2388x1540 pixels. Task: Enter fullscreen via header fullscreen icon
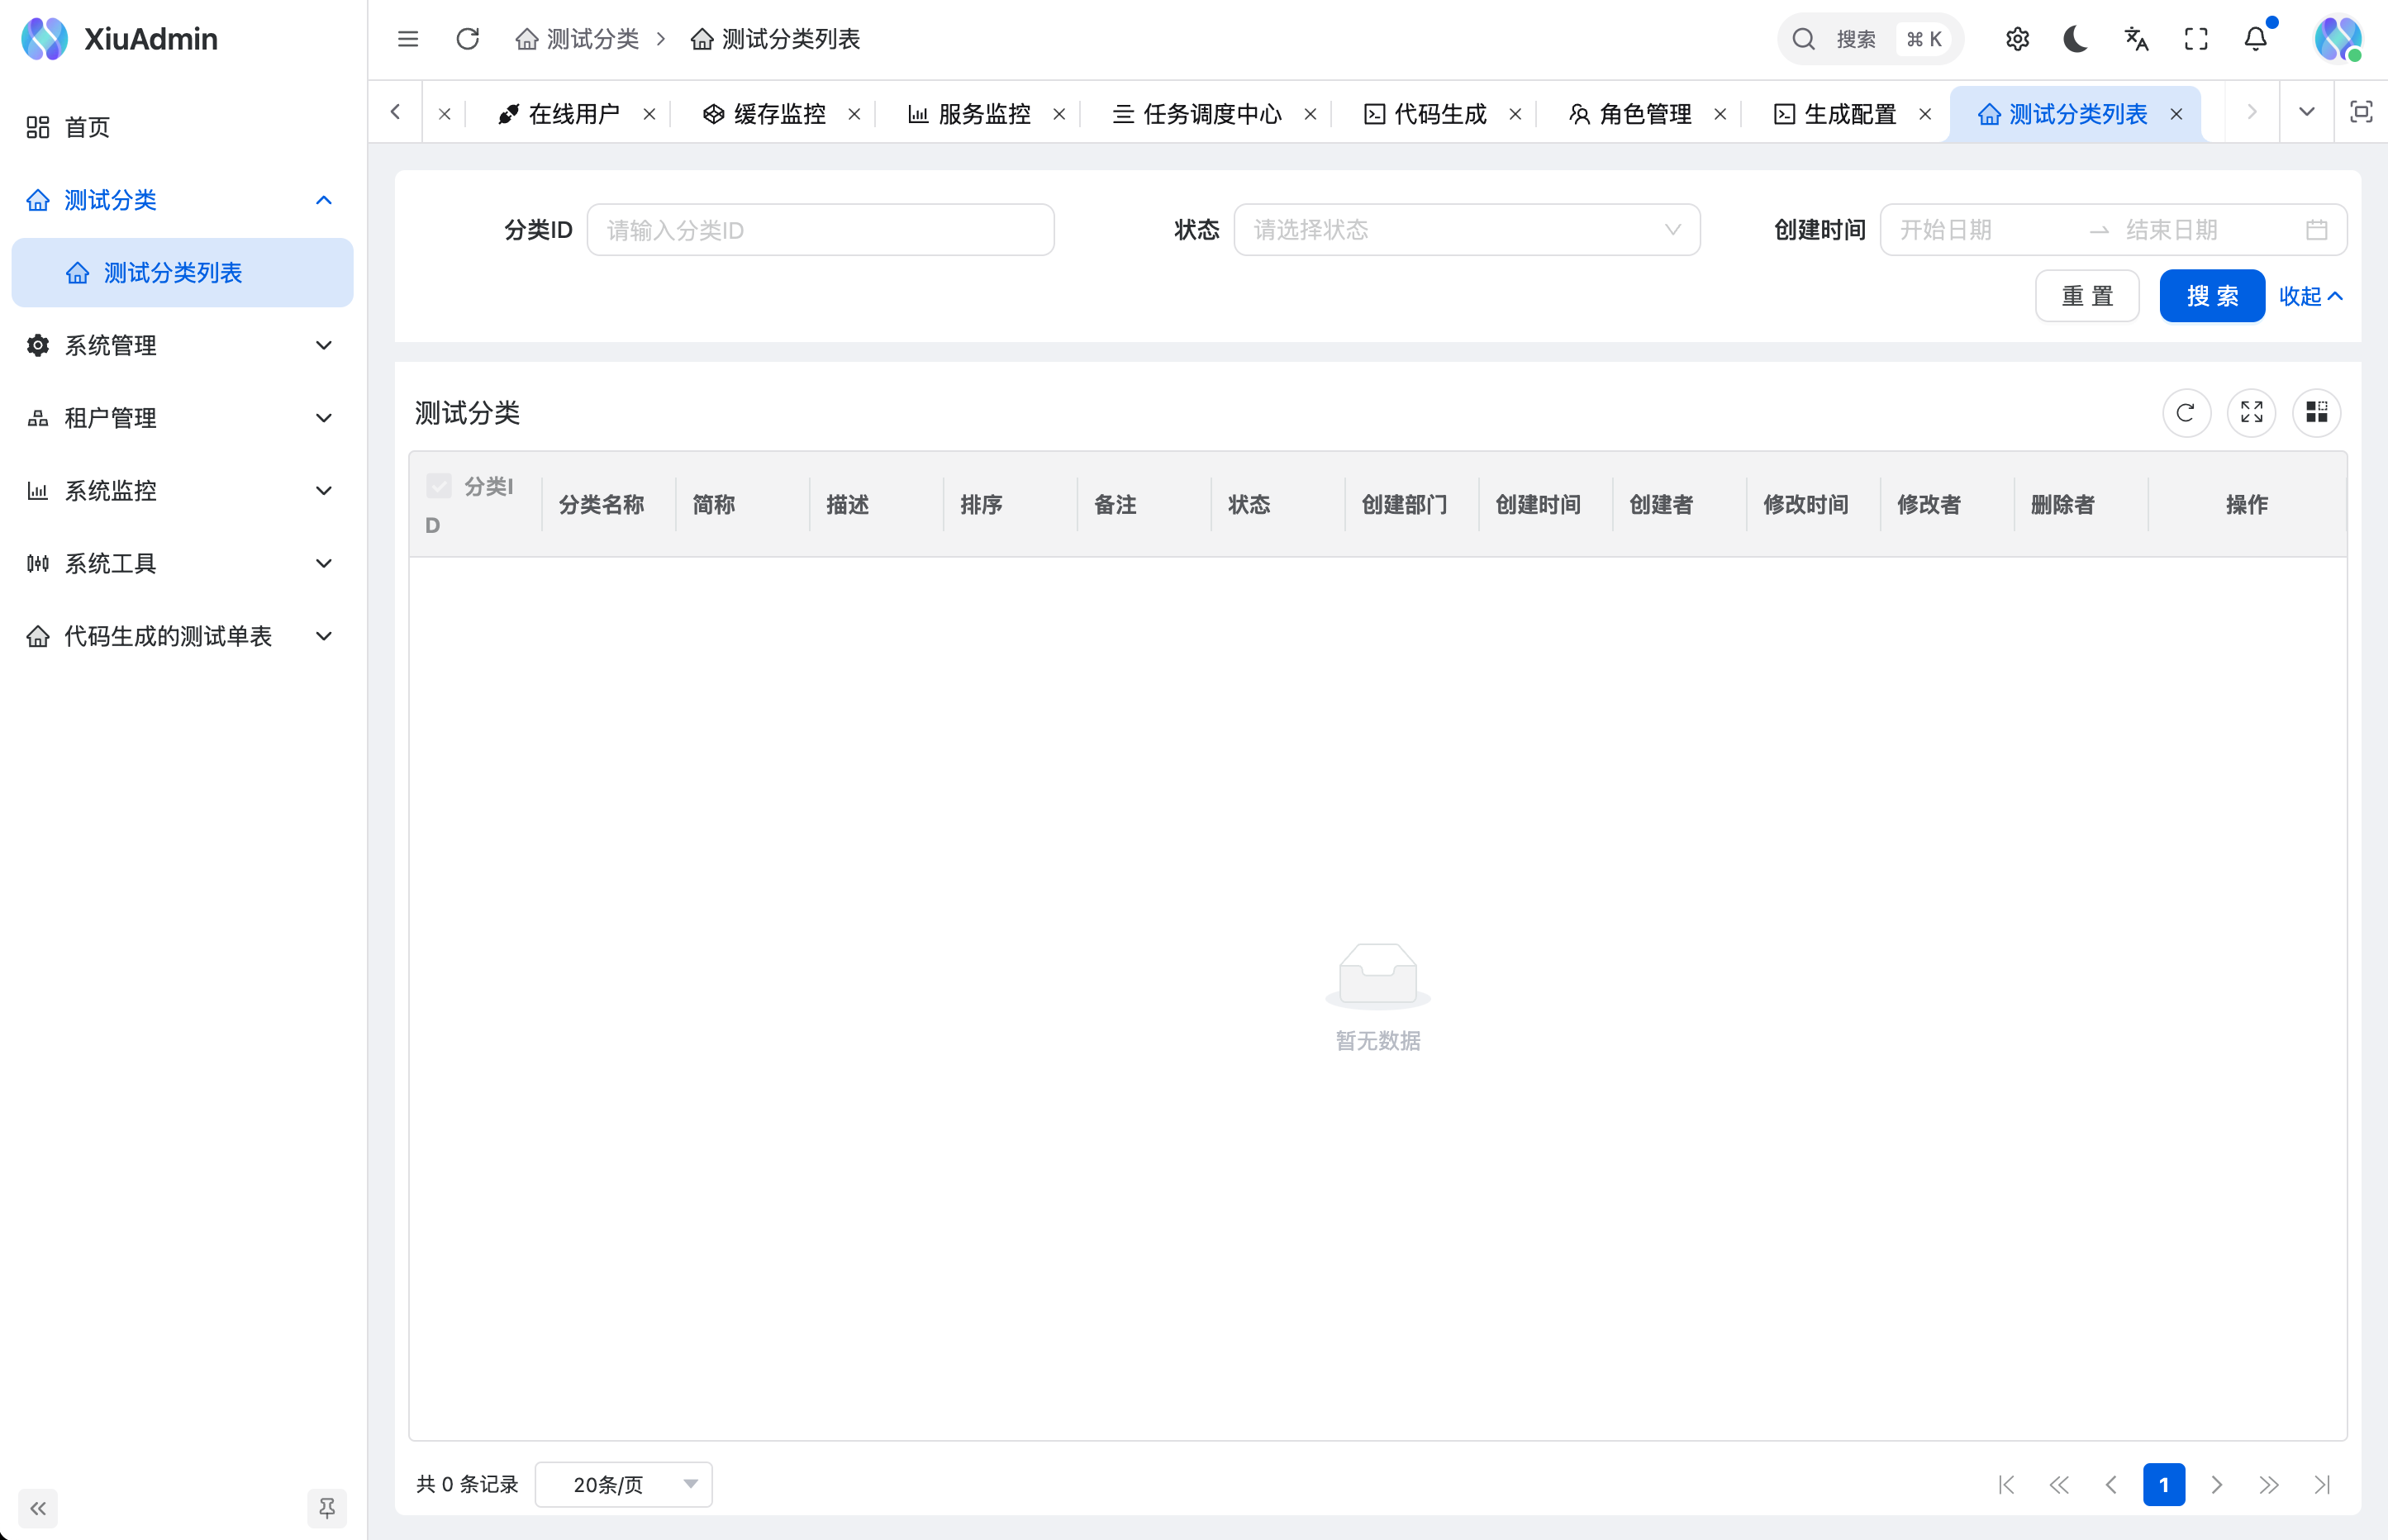pyautogui.click(x=2196, y=39)
